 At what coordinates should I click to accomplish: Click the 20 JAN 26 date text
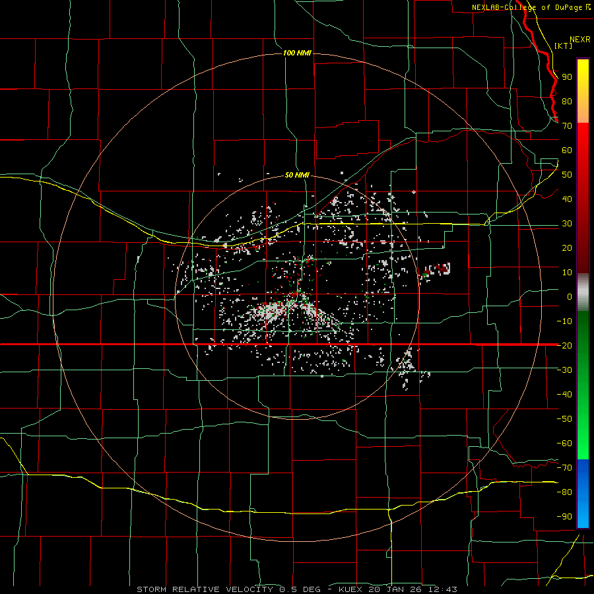[395, 589]
